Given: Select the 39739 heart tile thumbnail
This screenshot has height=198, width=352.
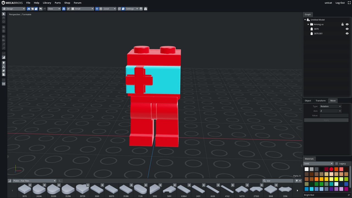Looking at the screenshot, I should click(82, 189).
